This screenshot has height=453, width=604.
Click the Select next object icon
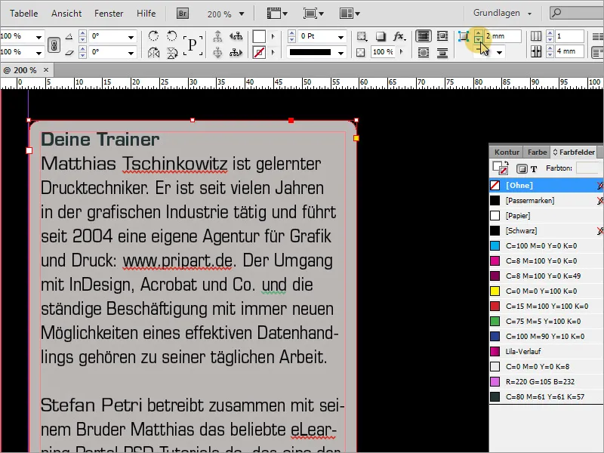click(236, 52)
